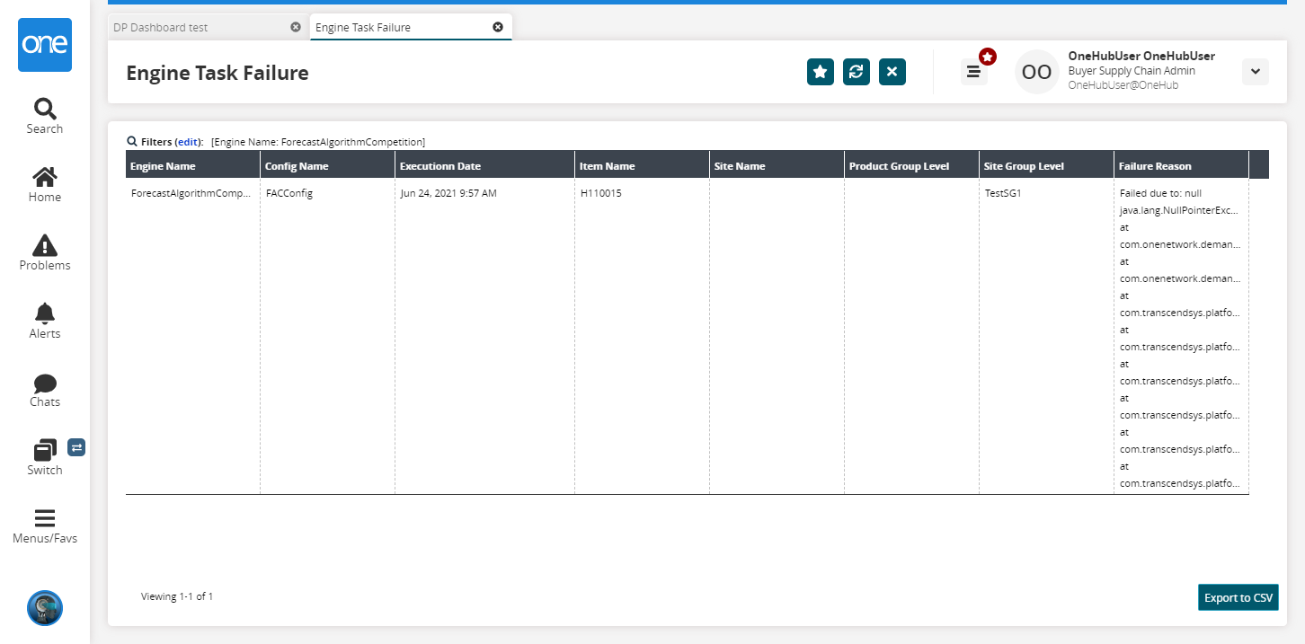The image size is (1305, 644).
Task: Sort by Engine Name column header
Action: (163, 166)
